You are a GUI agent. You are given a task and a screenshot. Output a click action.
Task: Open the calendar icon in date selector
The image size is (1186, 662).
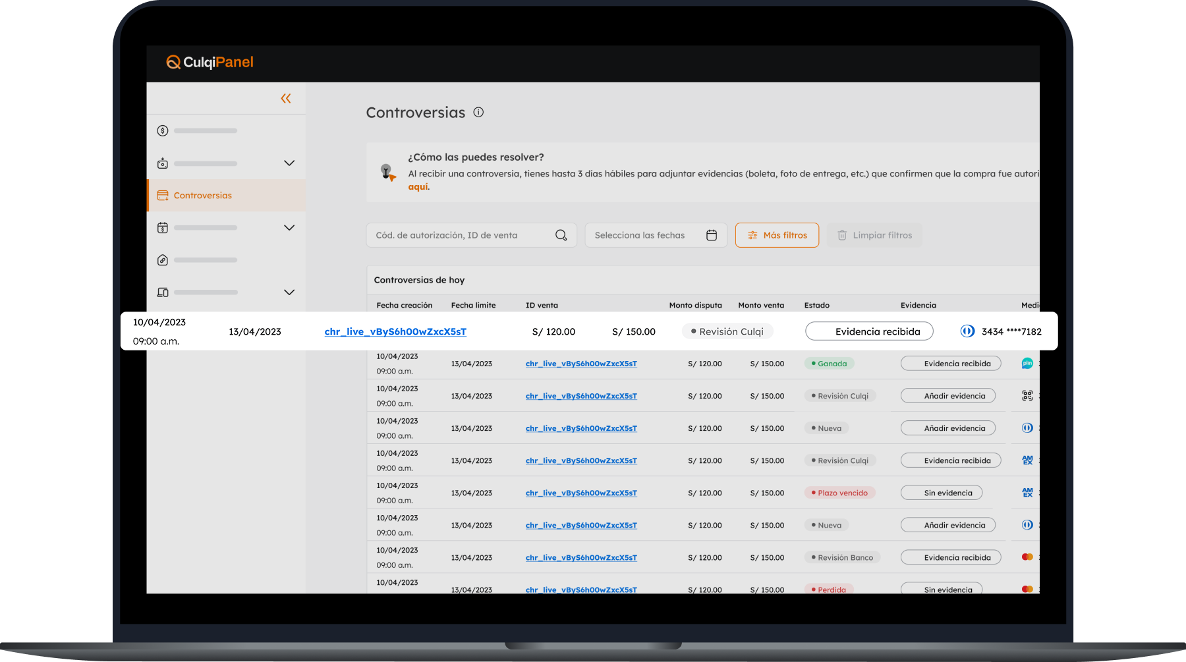pos(712,235)
